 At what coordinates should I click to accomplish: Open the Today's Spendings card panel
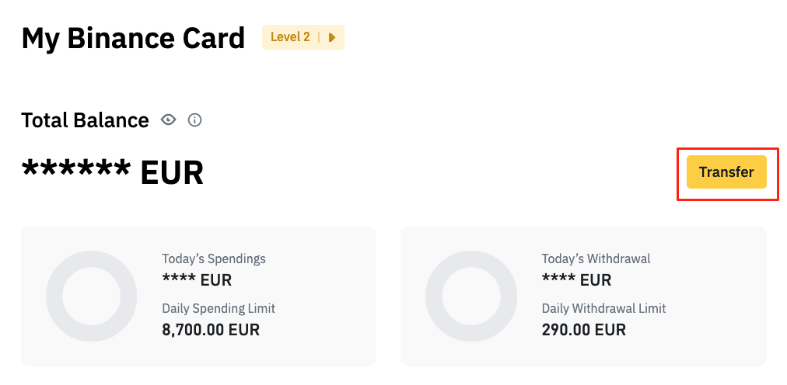coord(198,296)
